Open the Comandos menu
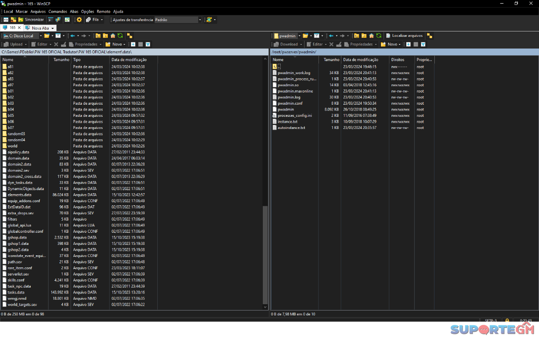Viewport: 539px width, 337px height. [58, 11]
